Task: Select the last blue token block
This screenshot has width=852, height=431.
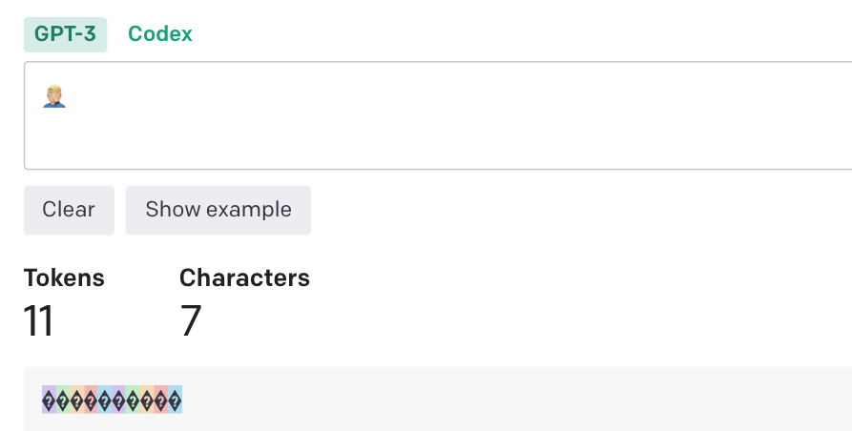Action: pyautogui.click(x=175, y=400)
